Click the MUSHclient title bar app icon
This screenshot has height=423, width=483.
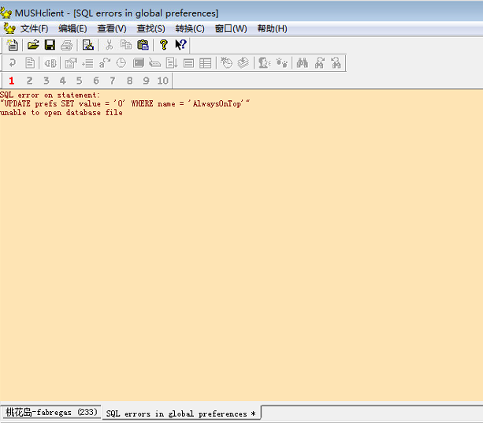6,13
